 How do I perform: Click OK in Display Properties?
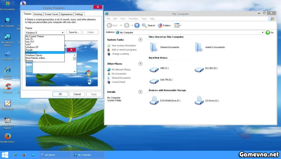[60, 94]
